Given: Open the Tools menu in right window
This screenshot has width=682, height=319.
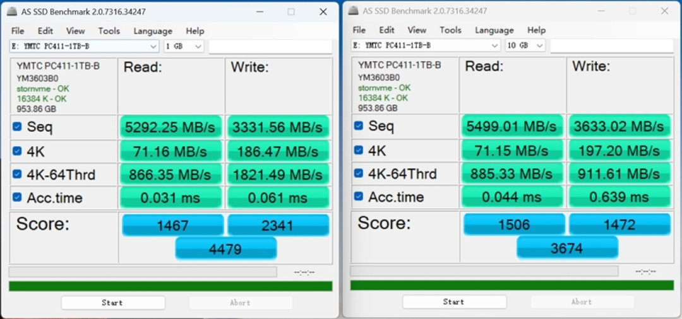Looking at the screenshot, I should 451,30.
